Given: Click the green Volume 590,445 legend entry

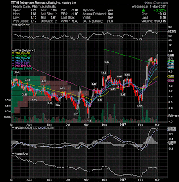Looking at the screenshot, I should tap(22, 69).
